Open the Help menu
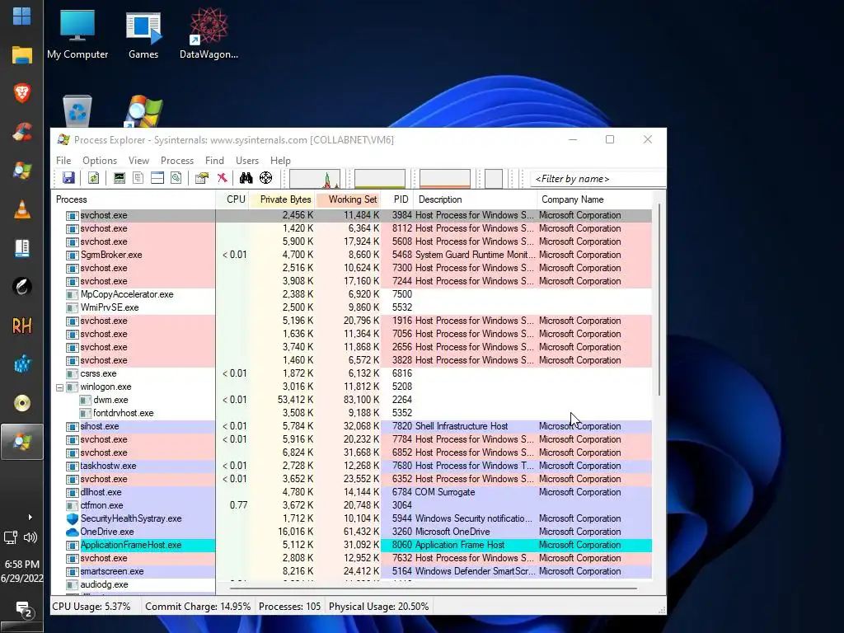844x633 pixels. click(x=280, y=161)
